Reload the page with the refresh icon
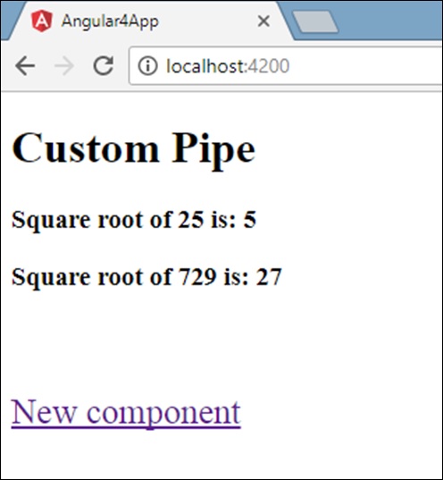Image resolution: width=443 pixels, height=480 pixels. pyautogui.click(x=104, y=65)
